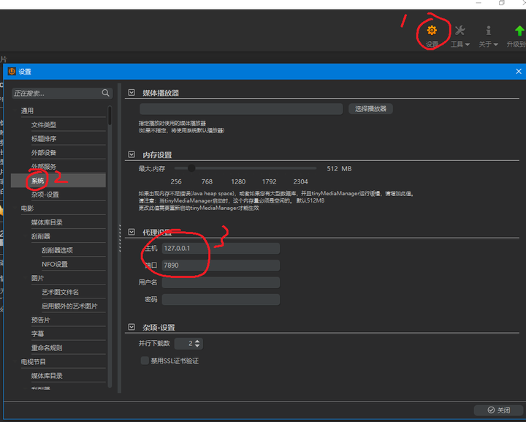Click the 1792 tick label on memory slider

tap(269, 181)
